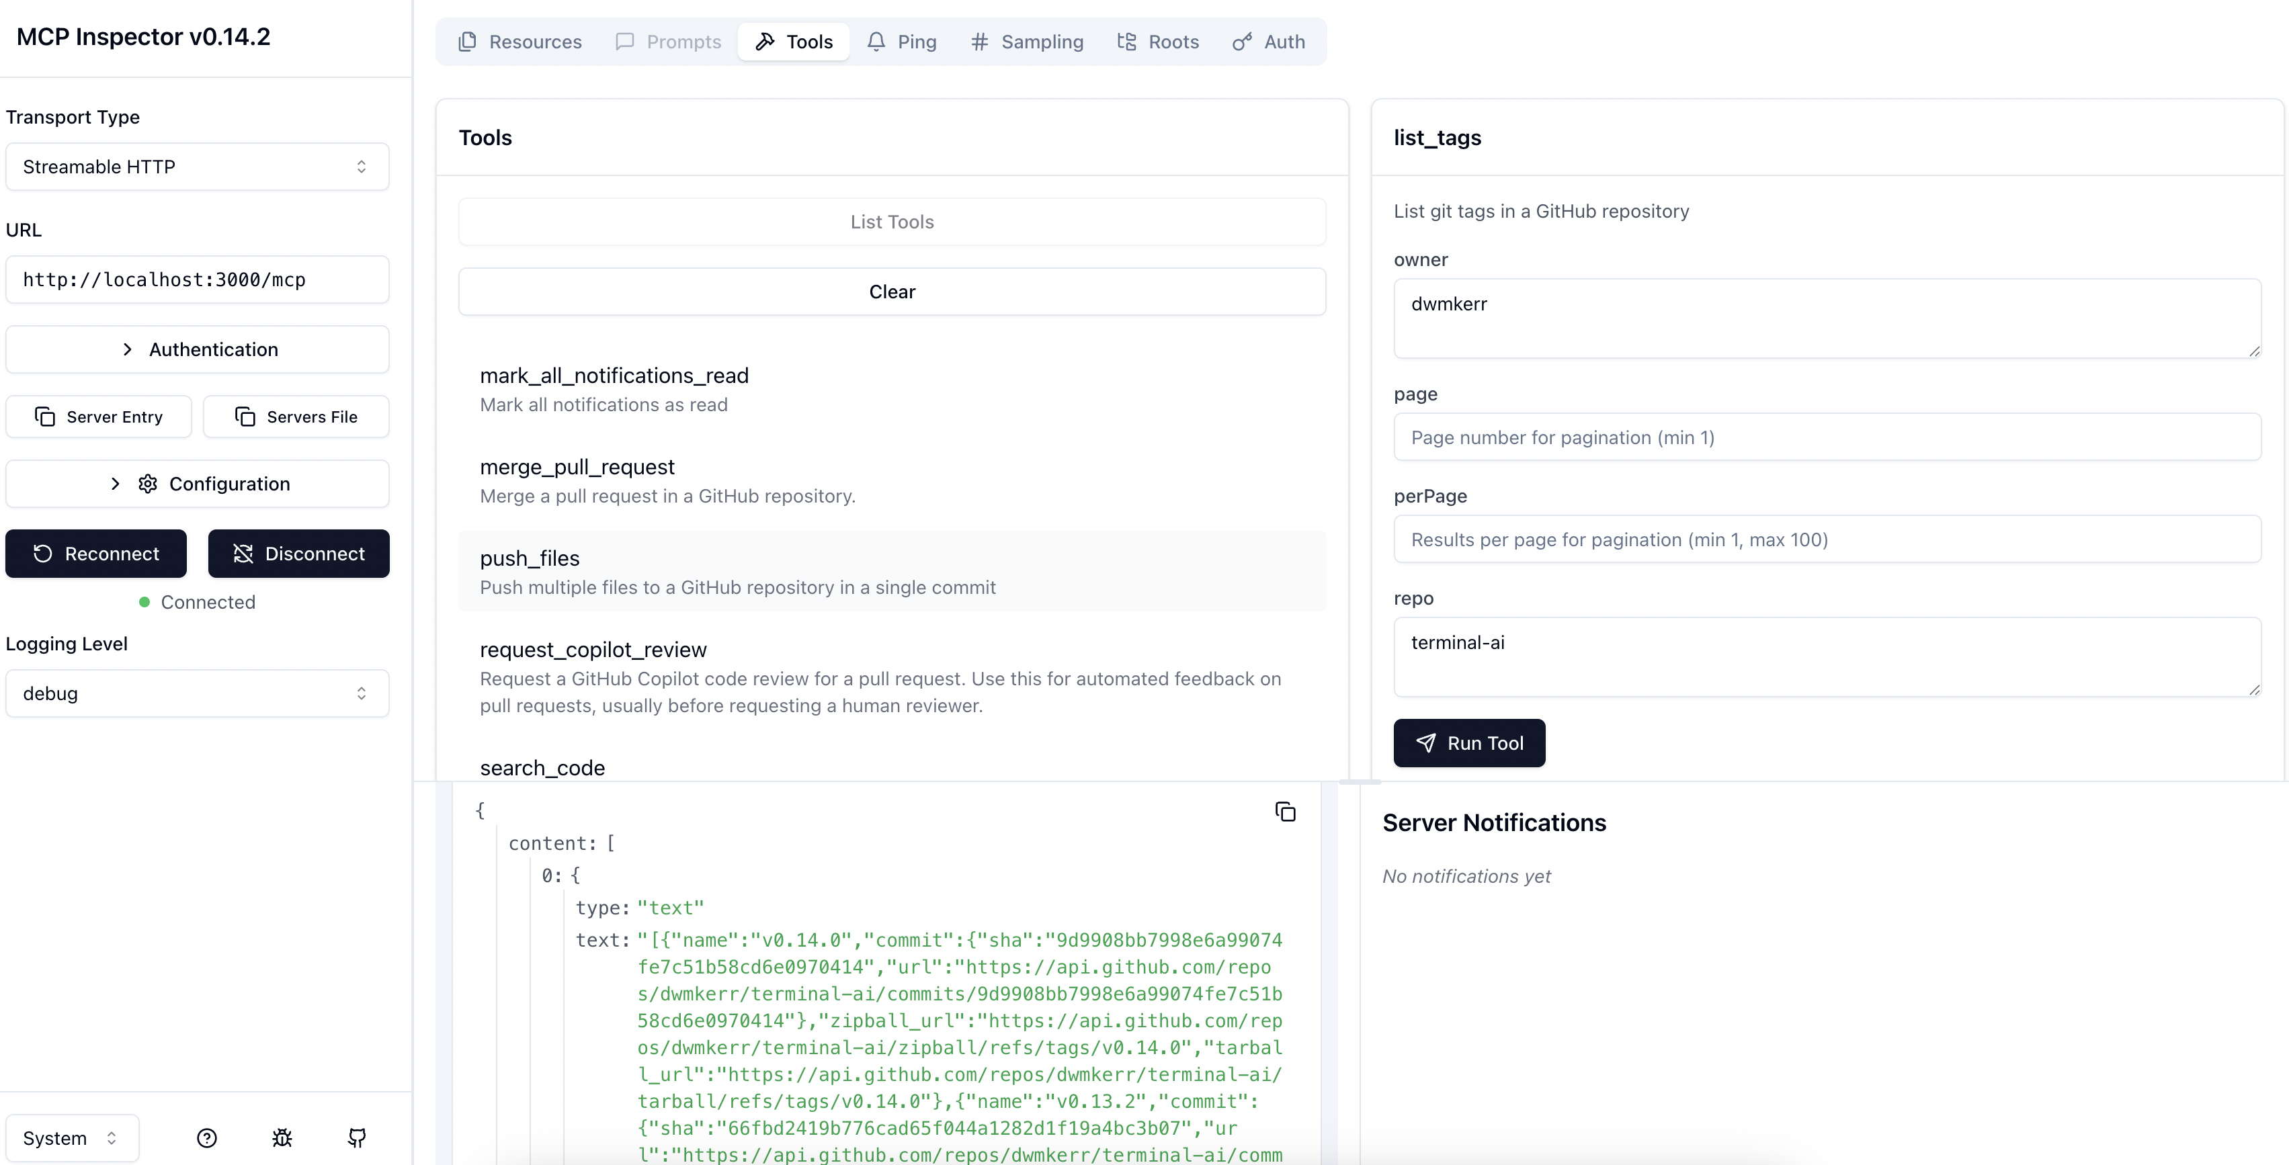Select the merge_pull_request tool

(892, 481)
